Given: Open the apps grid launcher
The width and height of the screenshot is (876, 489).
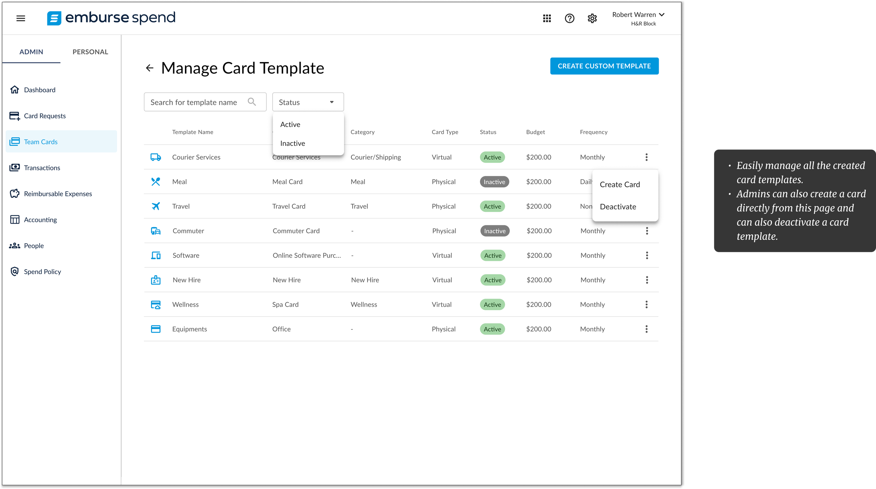Looking at the screenshot, I should [x=547, y=18].
